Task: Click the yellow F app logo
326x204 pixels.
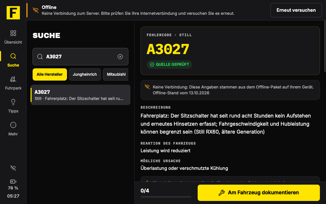Action: [x=13, y=13]
